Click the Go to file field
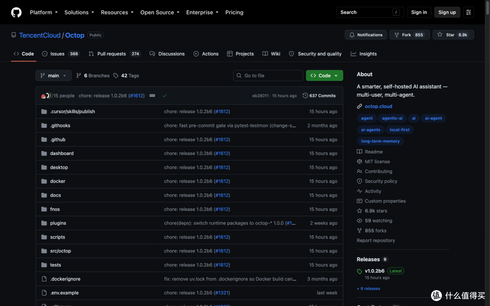490x306 pixels. (268, 76)
